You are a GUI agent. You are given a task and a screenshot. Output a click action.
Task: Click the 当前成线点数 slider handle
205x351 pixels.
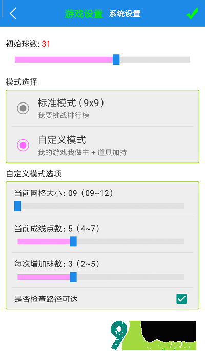tap(73, 241)
